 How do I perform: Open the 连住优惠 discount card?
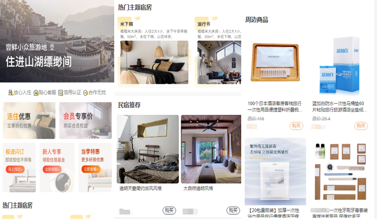29,120
